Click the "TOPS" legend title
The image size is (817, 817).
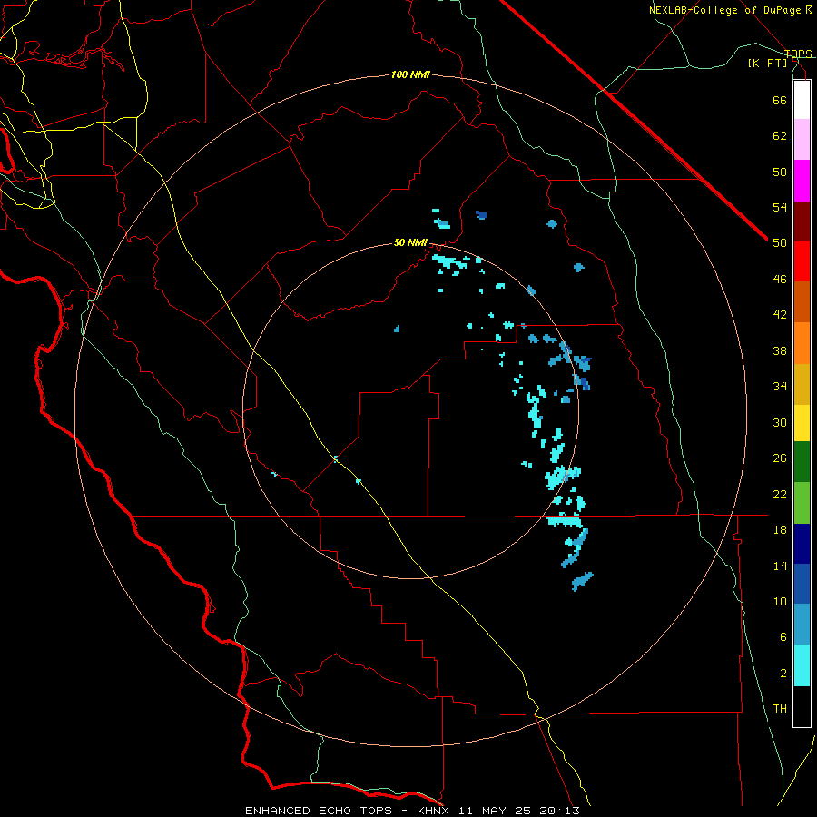pyautogui.click(x=798, y=54)
